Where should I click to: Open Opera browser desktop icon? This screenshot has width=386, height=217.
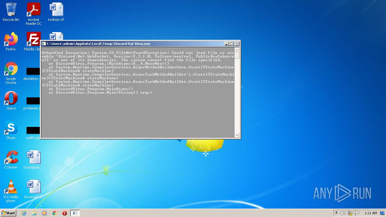tap(11, 101)
